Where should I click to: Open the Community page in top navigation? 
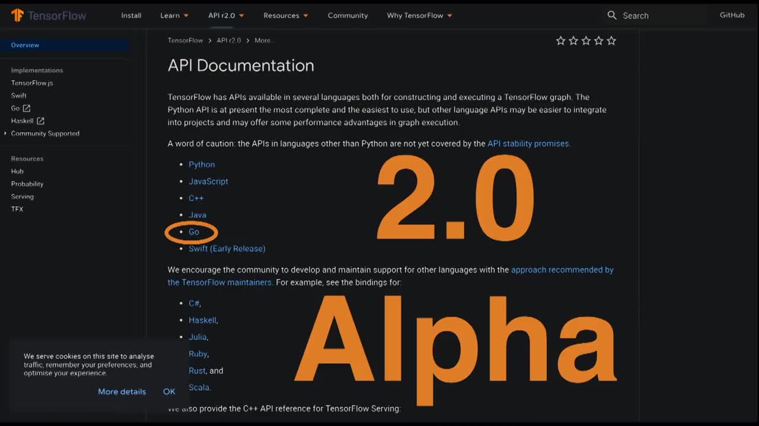pyautogui.click(x=347, y=15)
